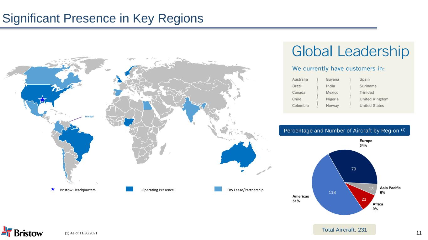Select the Asia Pacific 6% chart label
Screen dimensions: 428x240
tap(390, 190)
